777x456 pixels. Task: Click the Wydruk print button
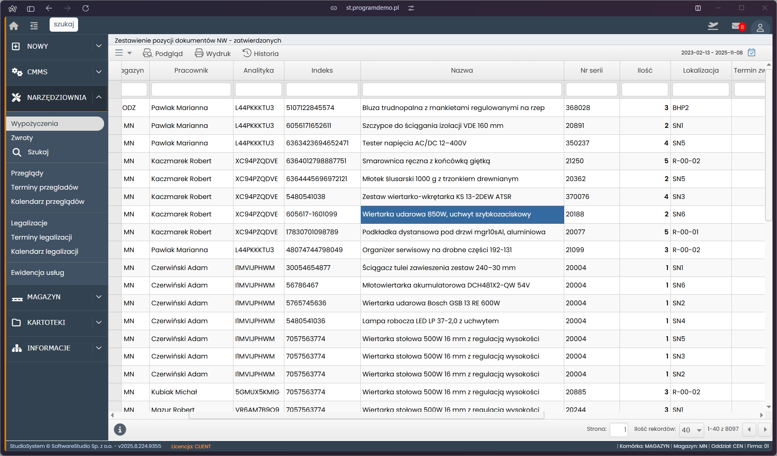(212, 54)
